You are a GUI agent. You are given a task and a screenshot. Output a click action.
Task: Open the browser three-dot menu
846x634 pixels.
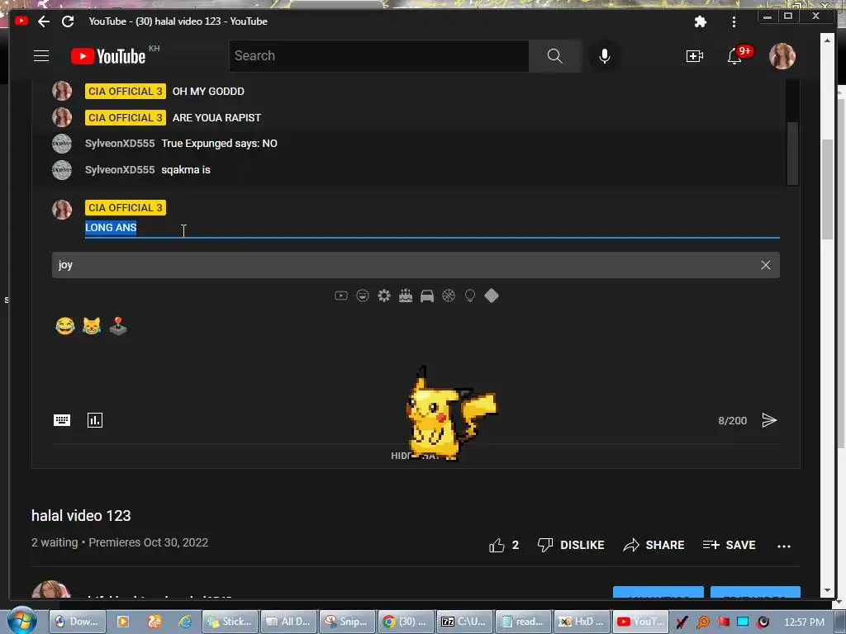tap(734, 21)
